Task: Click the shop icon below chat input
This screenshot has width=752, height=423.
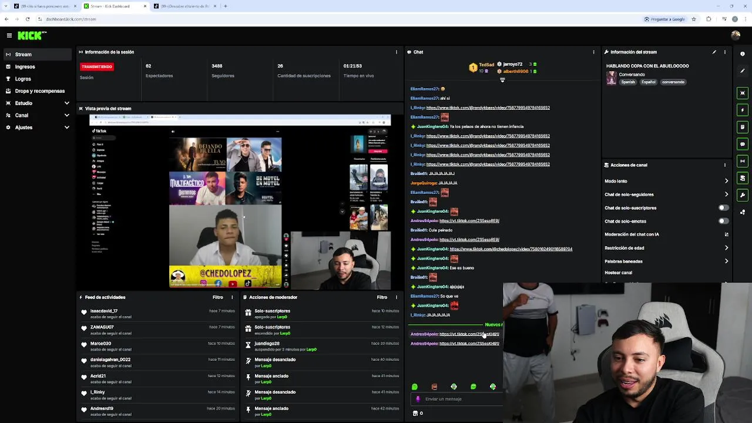Action: (x=415, y=413)
